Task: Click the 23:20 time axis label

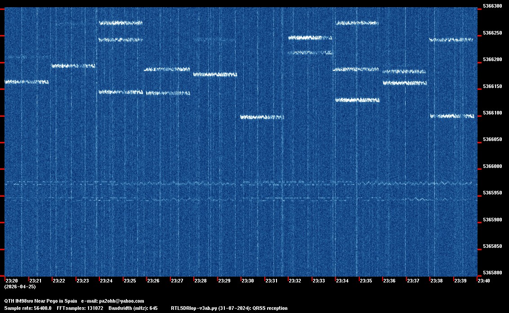Action: pos(11,281)
